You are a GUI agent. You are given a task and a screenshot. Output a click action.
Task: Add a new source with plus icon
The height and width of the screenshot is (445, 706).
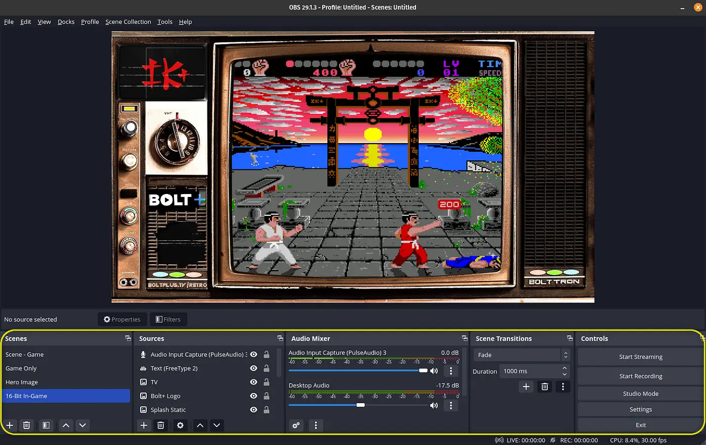(144, 425)
